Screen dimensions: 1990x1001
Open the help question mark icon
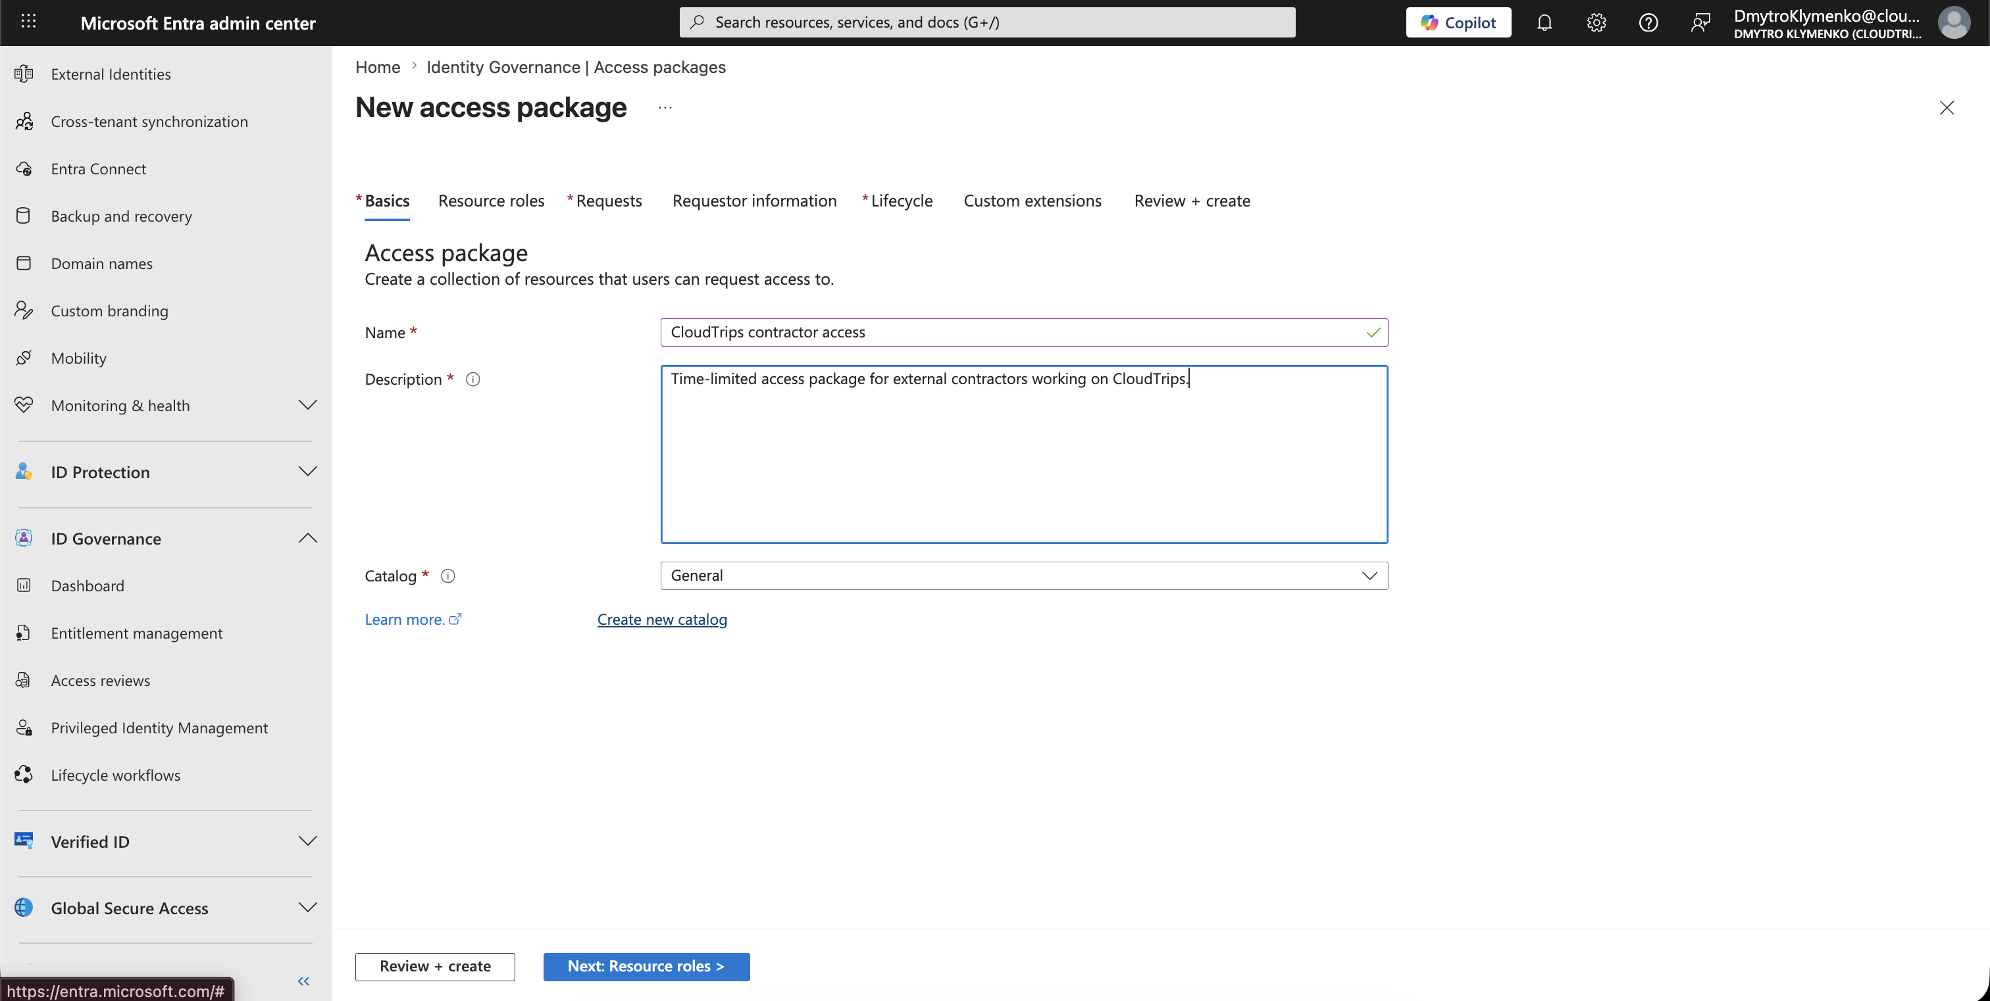[x=1648, y=22]
